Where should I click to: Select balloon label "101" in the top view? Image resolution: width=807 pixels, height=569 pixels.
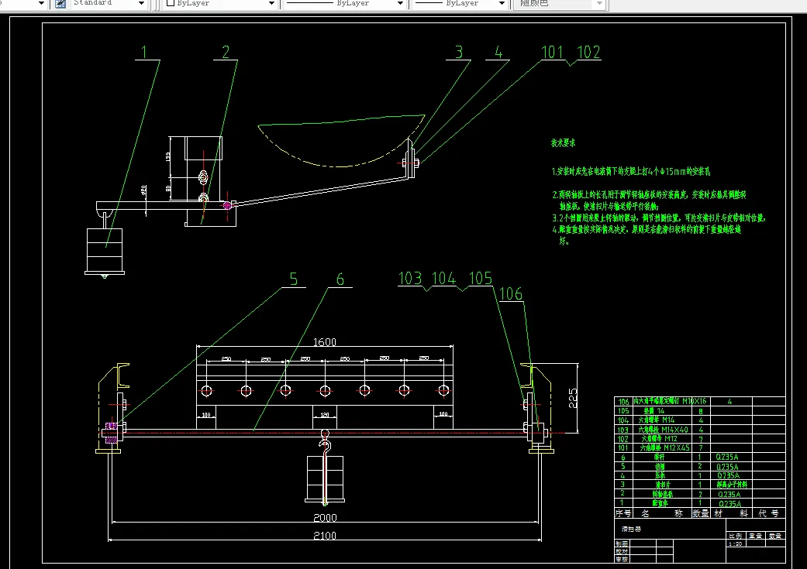552,52
